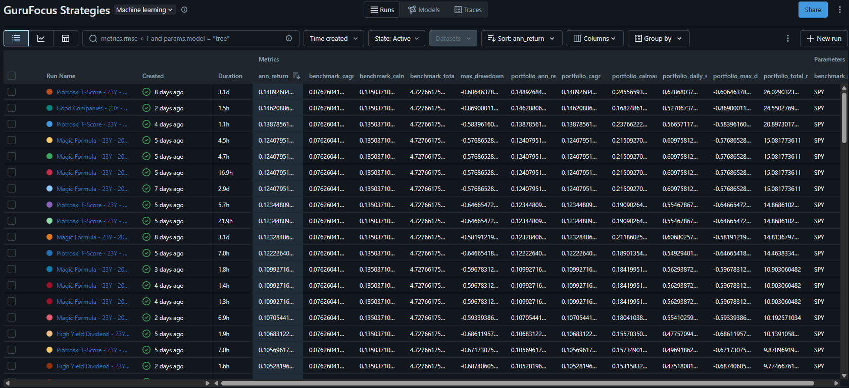Image resolution: width=849 pixels, height=388 pixels.
Task: Switch to chart comparison view
Action: click(41, 38)
